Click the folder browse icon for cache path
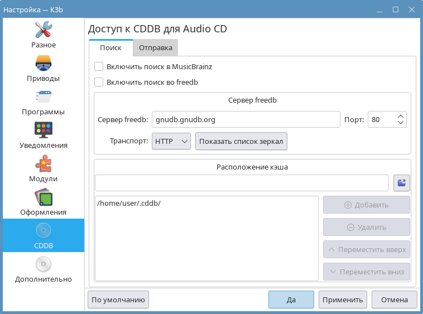Screen dimensions: 423x314 (402, 182)
